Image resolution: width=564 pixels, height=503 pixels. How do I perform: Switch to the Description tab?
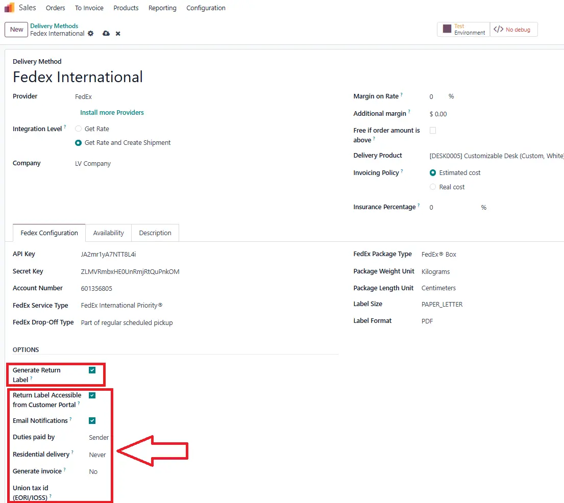pos(155,233)
